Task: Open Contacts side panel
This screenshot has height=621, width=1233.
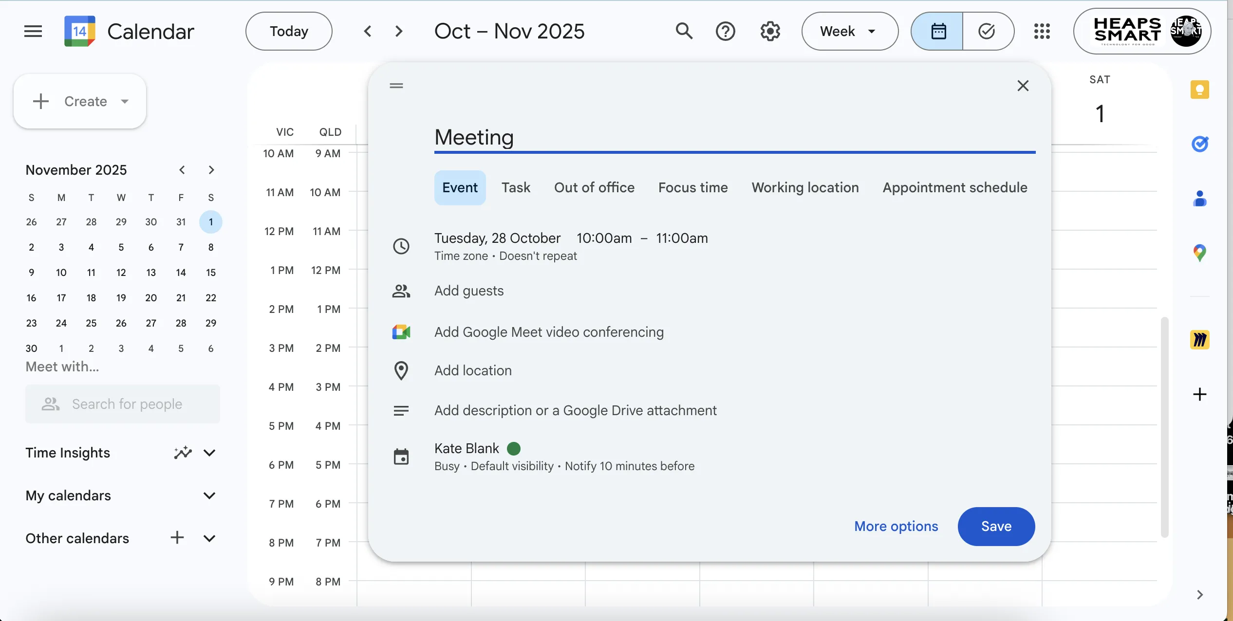Action: click(1200, 199)
